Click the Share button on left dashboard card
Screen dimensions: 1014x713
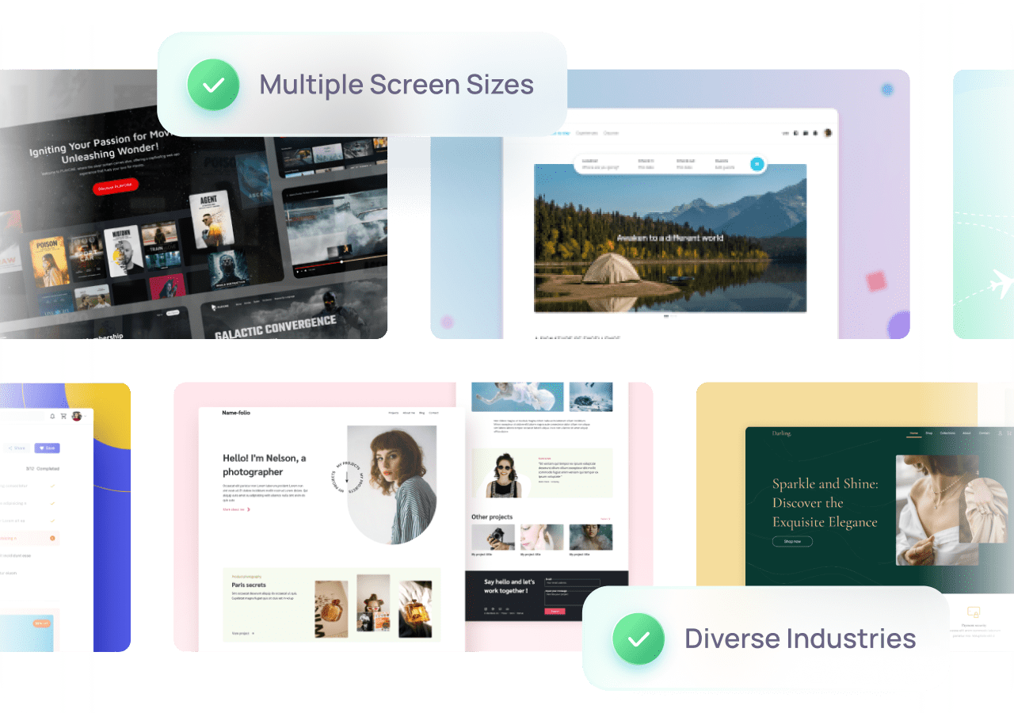pos(17,448)
